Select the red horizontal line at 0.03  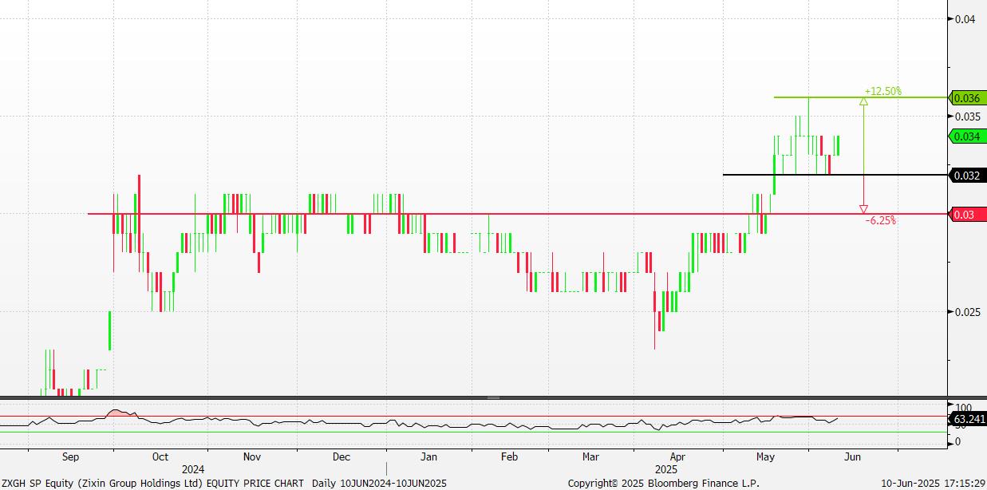559,214
